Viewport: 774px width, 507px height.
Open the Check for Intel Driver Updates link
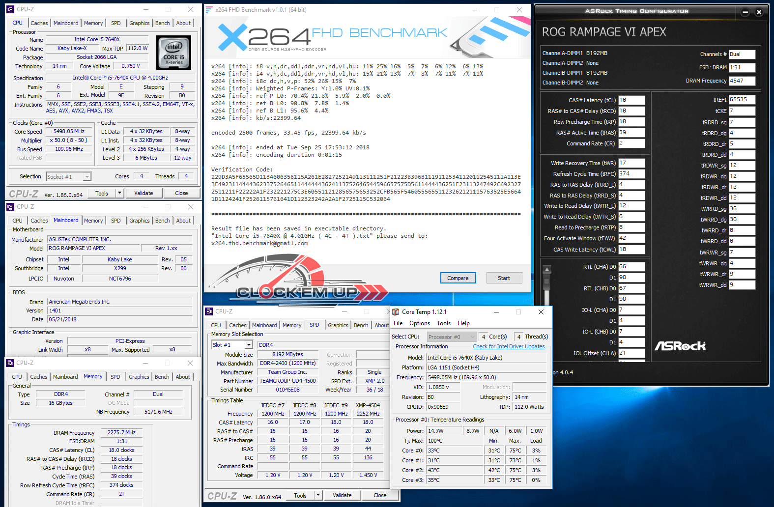pos(509,346)
